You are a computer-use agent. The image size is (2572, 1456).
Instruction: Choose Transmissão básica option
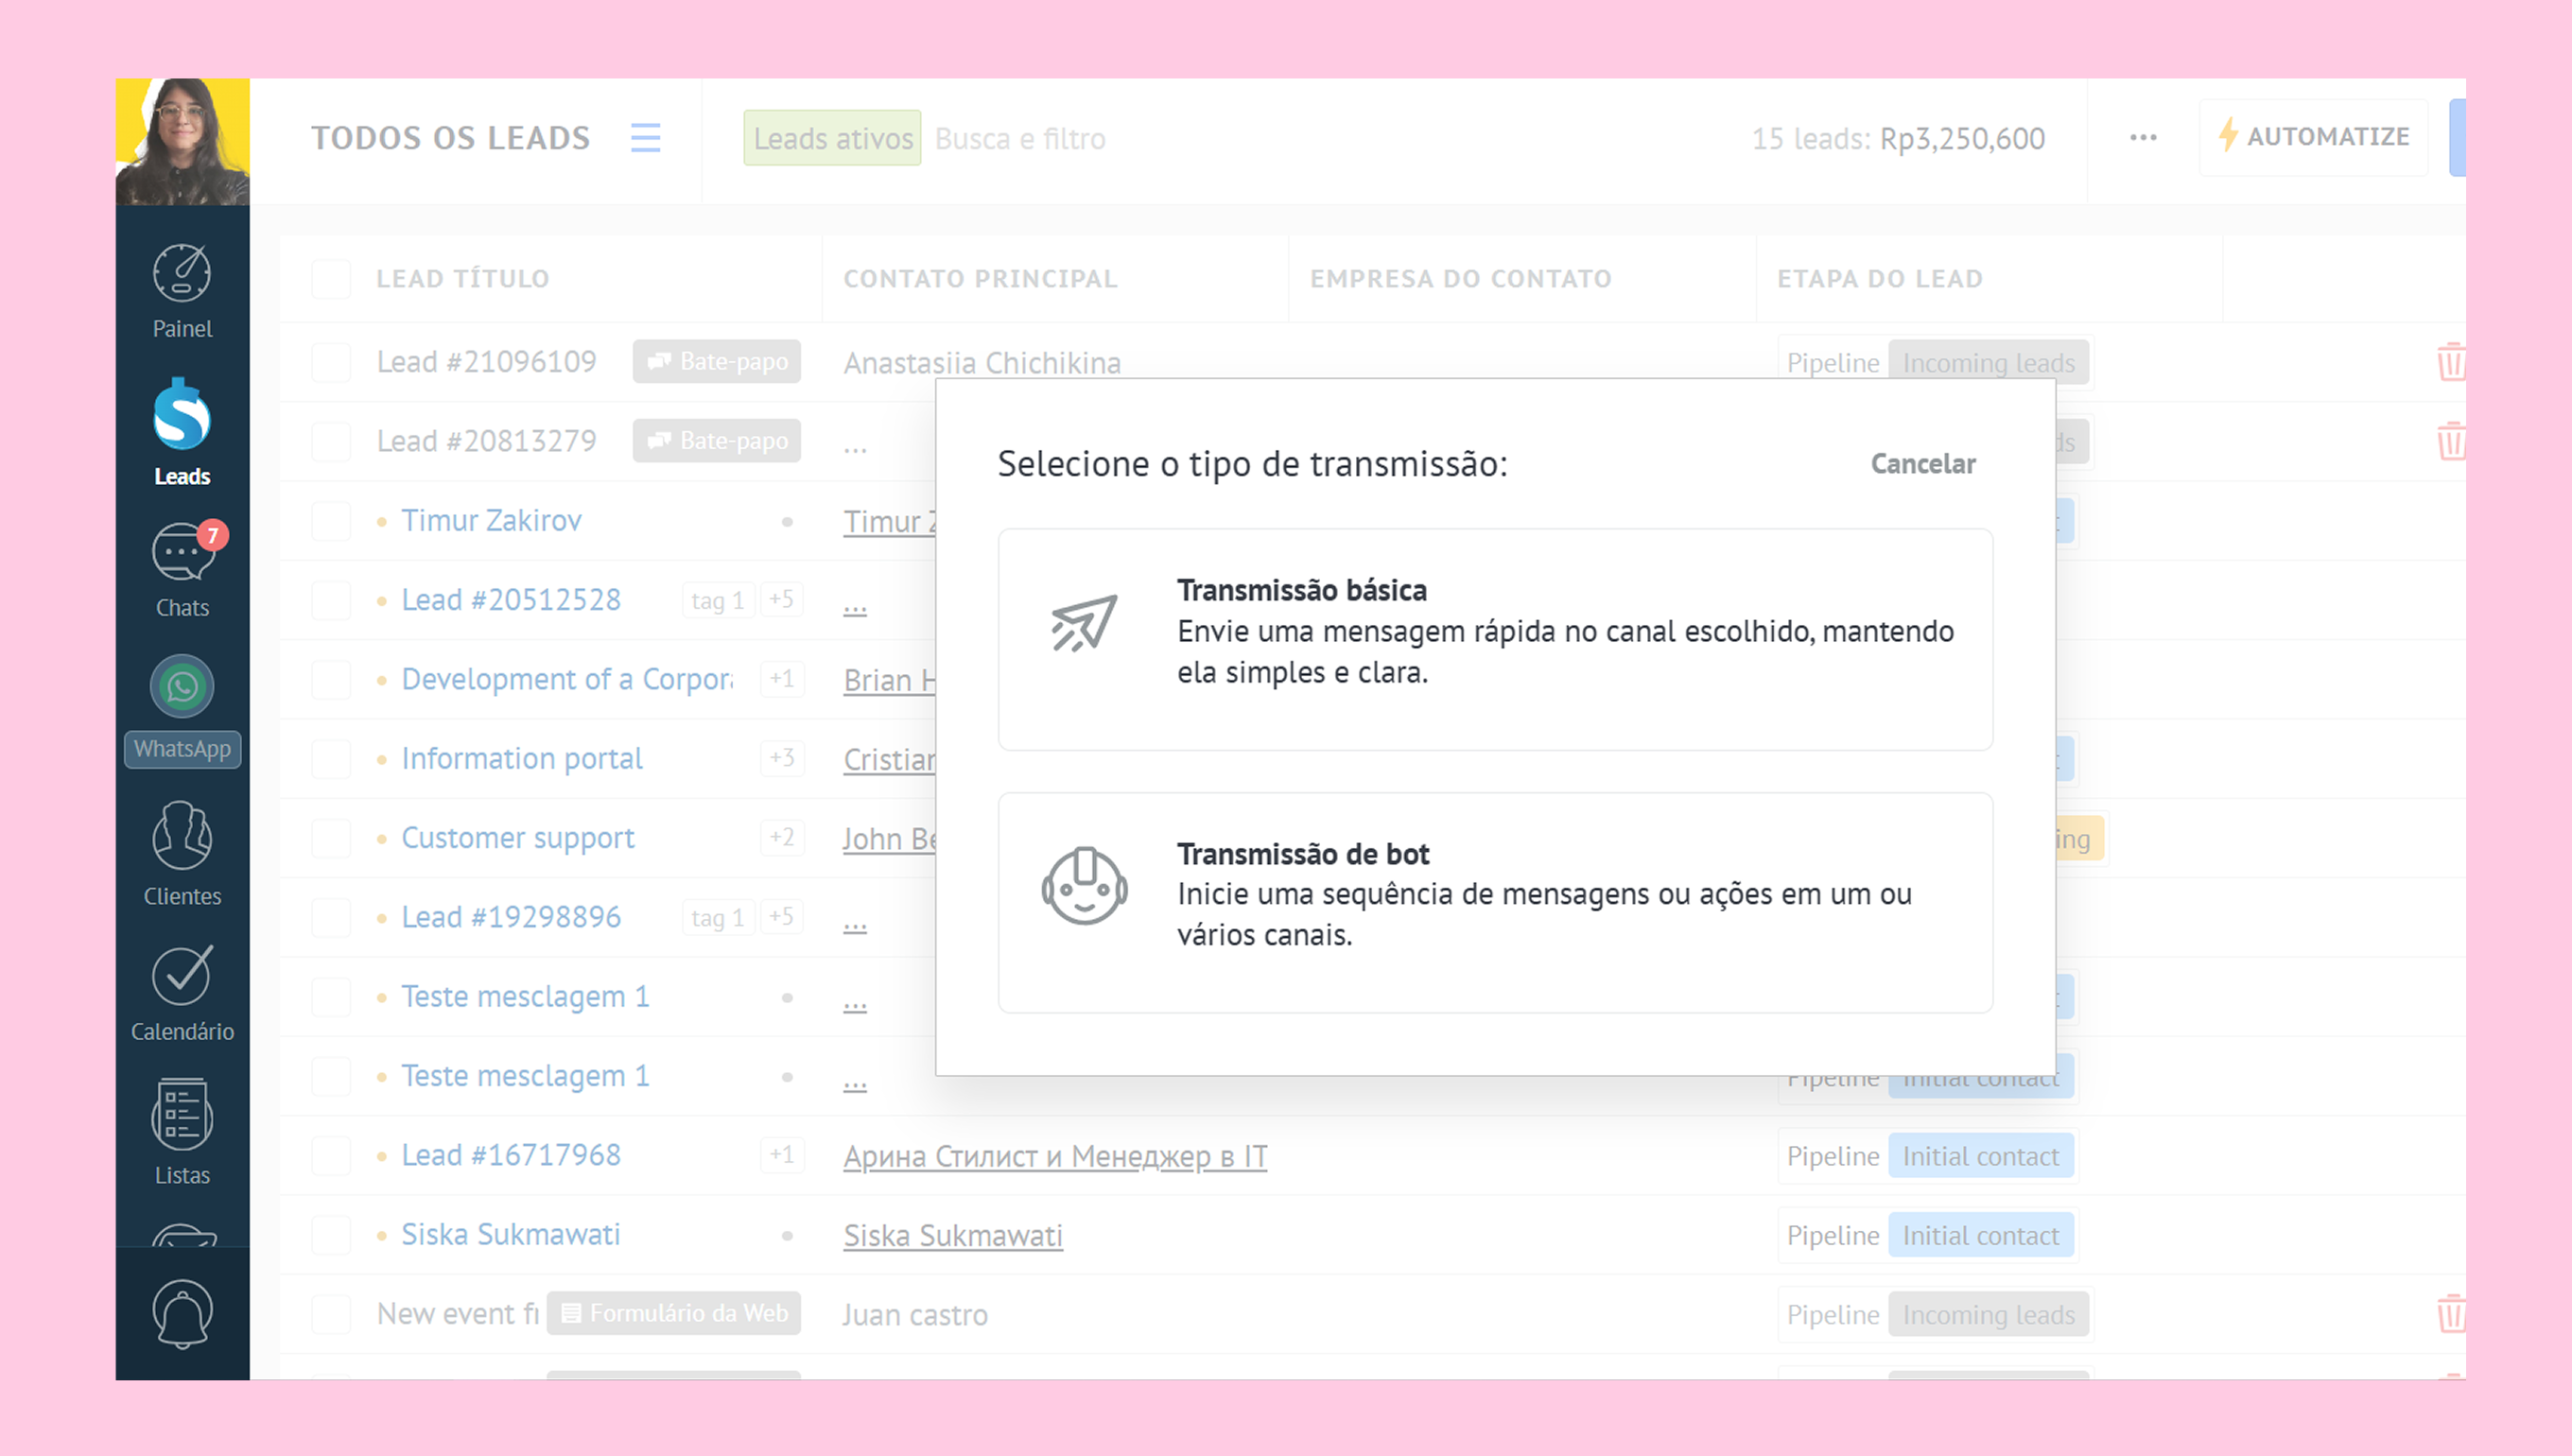coord(1495,639)
